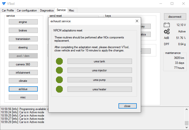This screenshot has height=130, width=189.
Task: Click the 12,10 V battery voltage value
Action: [181, 25]
